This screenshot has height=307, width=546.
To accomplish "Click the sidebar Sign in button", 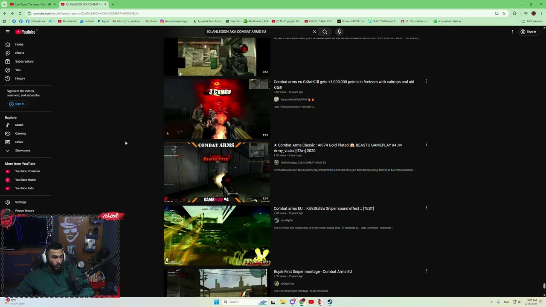I will click(x=17, y=104).
